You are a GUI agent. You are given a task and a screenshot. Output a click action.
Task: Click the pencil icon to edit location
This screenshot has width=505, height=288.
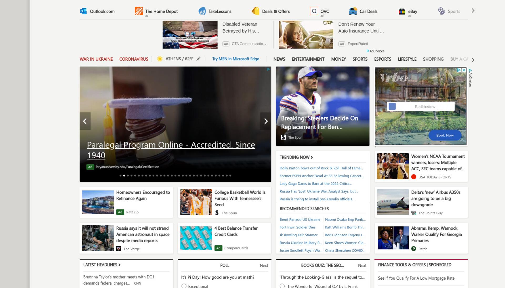(199, 59)
